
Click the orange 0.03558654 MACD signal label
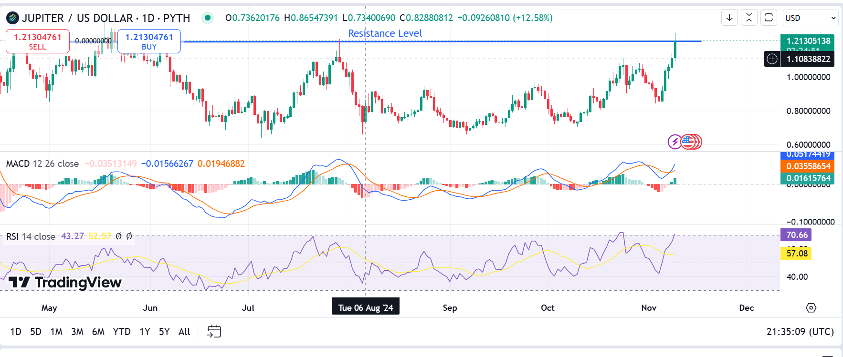[x=808, y=166]
